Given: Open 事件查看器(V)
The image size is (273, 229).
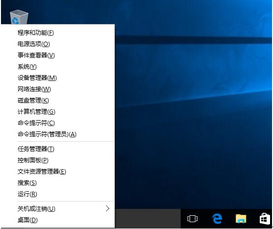Looking at the screenshot, I should [57, 55].
